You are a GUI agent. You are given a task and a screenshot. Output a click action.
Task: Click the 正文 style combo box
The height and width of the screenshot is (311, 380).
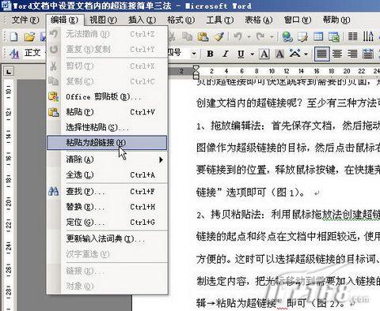(32, 54)
